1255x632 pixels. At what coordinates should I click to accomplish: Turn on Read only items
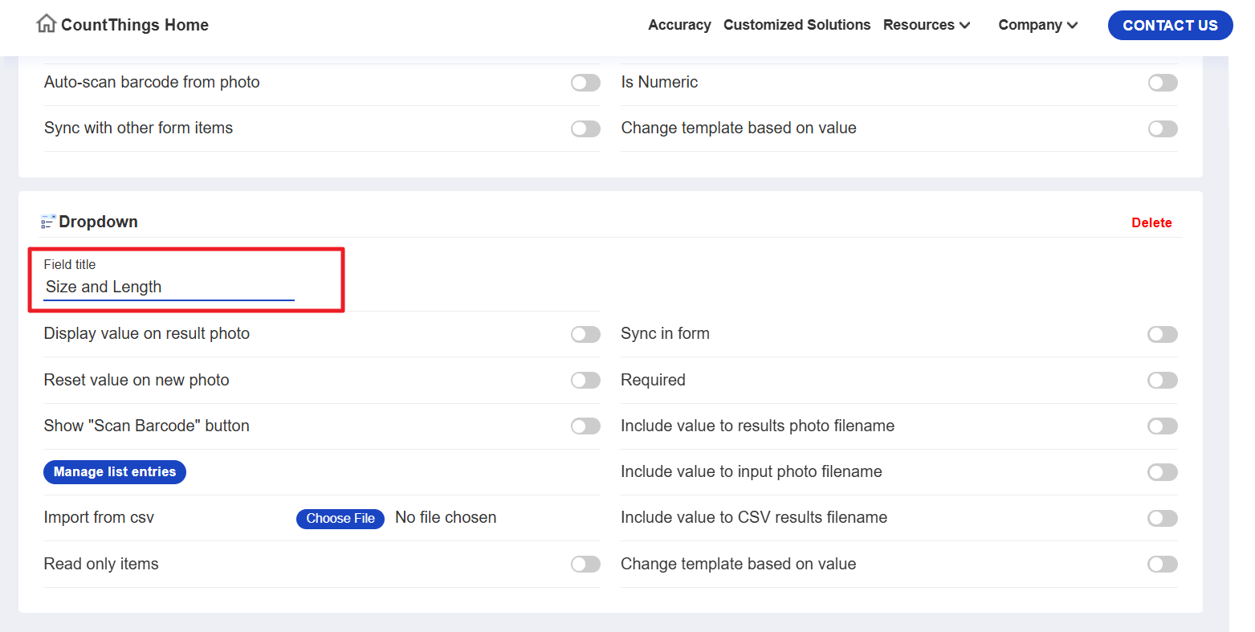coord(585,565)
